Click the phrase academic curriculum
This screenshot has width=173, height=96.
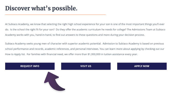click(x=89, y=30)
